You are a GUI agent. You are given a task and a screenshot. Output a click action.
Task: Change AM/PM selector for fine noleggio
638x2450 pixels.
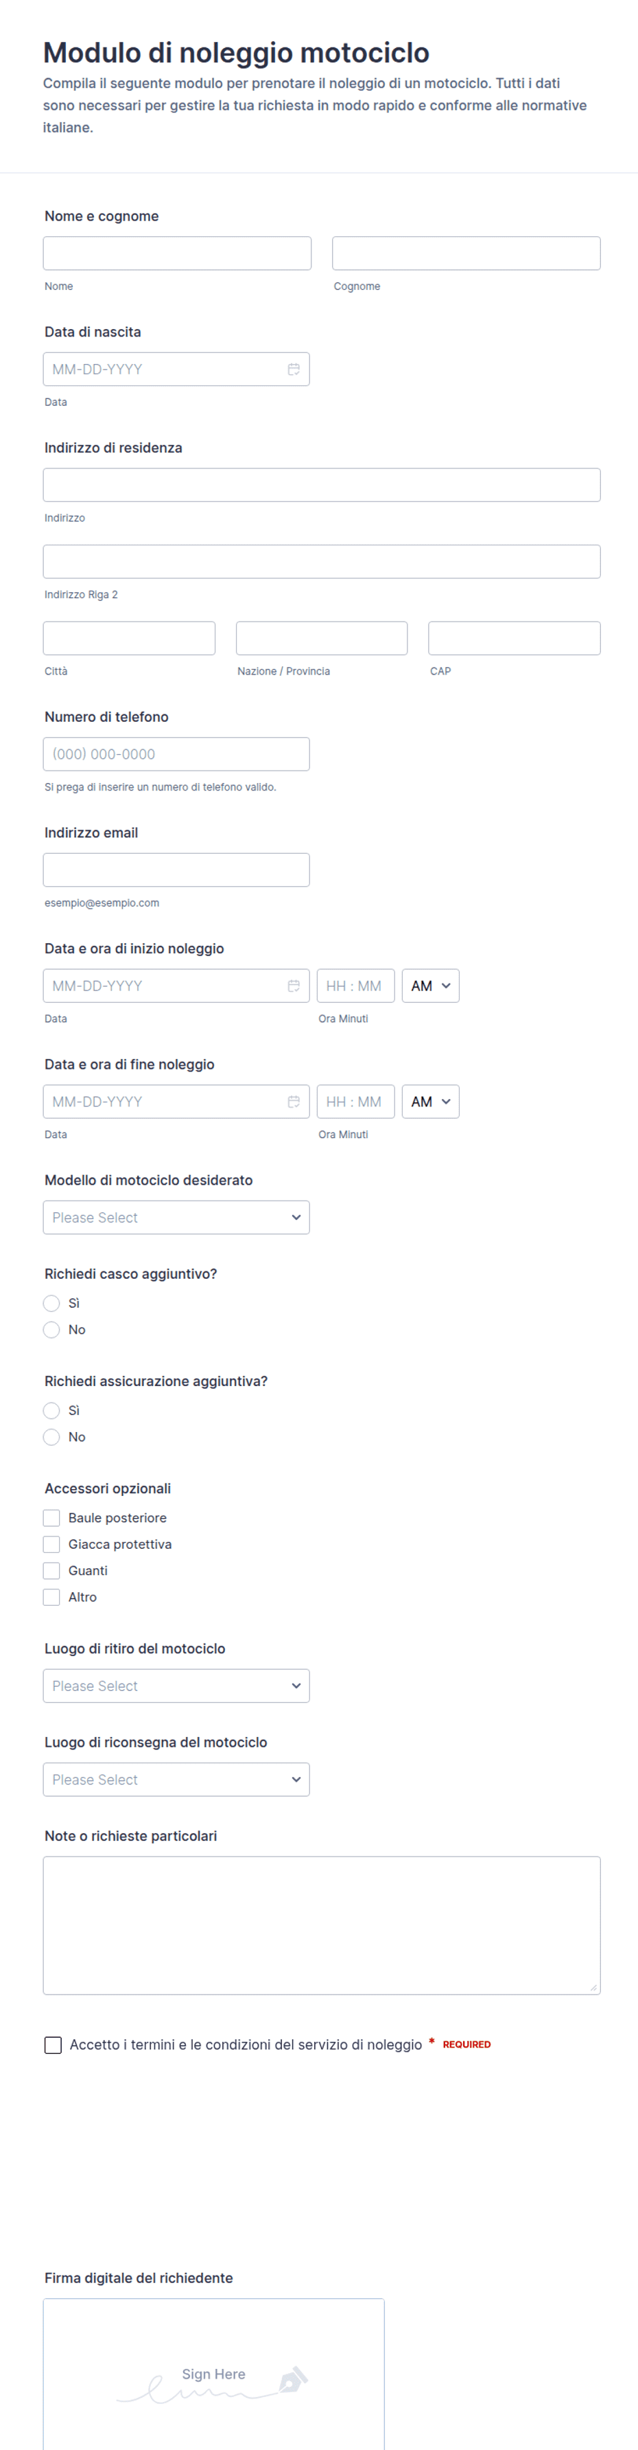click(431, 1101)
